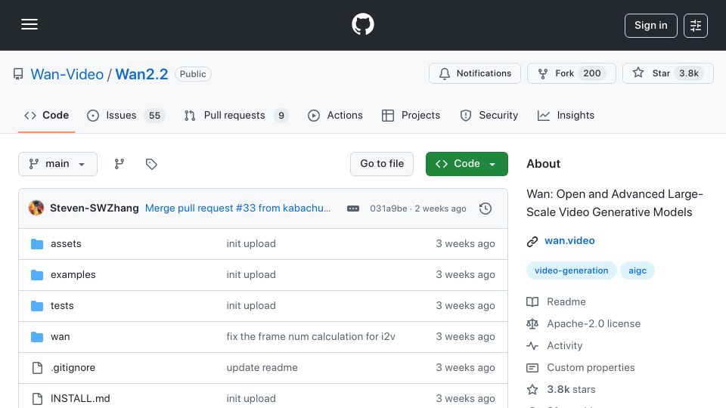Image resolution: width=726 pixels, height=408 pixels.
Task: Open the hamburger navigation menu
Action: tap(29, 24)
